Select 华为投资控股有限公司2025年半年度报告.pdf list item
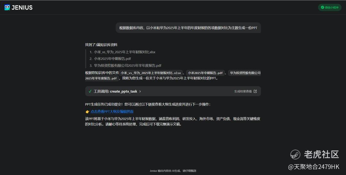Image resolution: width=346 pixels, height=175 pixels. point(128,65)
